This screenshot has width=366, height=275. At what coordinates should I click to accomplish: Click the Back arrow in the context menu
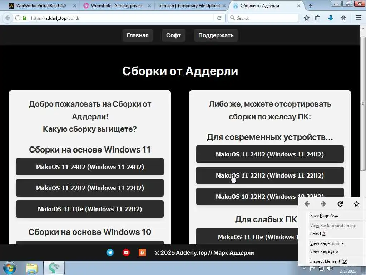307,204
